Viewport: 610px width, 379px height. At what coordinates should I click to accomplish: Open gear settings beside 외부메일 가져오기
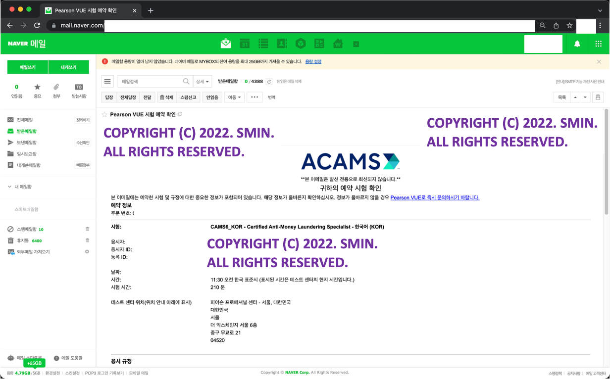click(87, 252)
